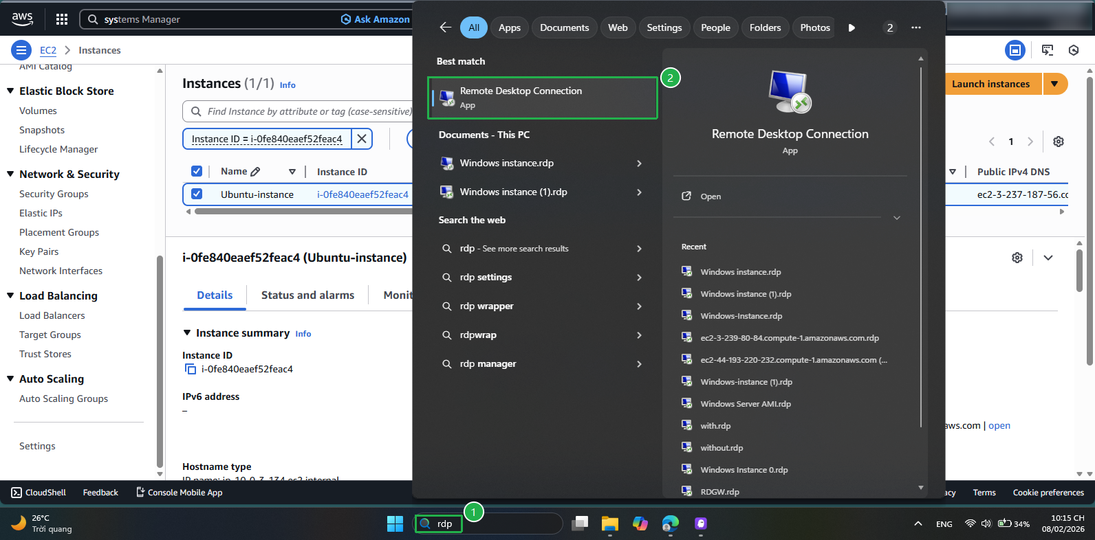Open Copilot app from taskbar
The image size is (1095, 540).
pos(640,524)
